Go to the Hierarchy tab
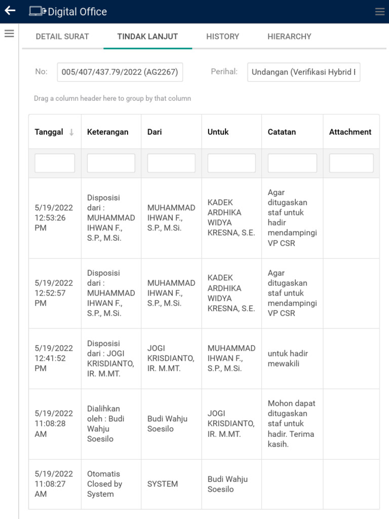This screenshot has height=519, width=389. (289, 36)
